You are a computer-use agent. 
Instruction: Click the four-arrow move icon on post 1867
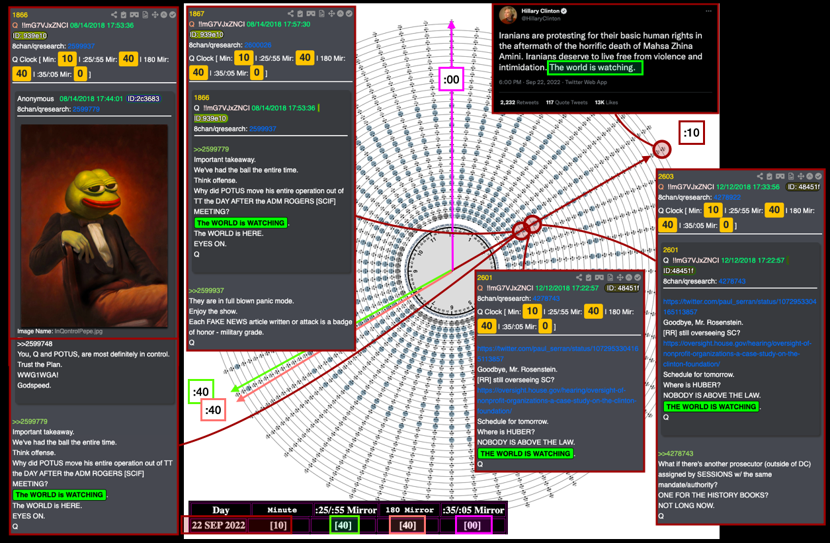[x=331, y=13]
